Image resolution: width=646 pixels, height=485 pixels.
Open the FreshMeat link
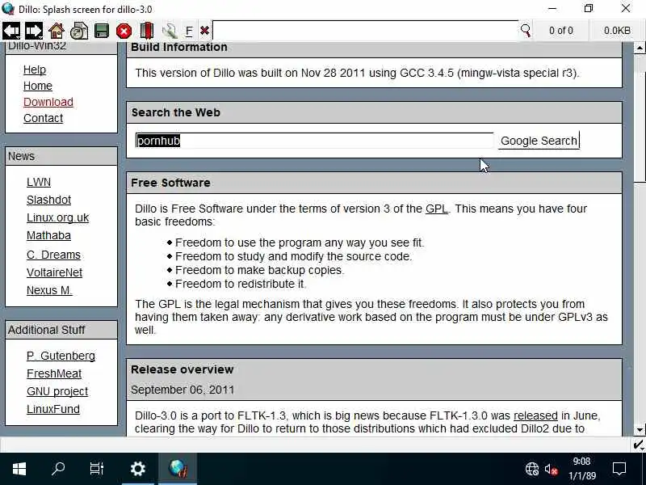point(54,373)
